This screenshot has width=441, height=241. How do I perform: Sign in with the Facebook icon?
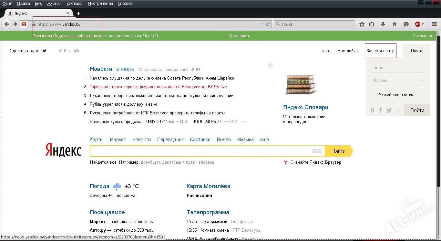(381, 110)
